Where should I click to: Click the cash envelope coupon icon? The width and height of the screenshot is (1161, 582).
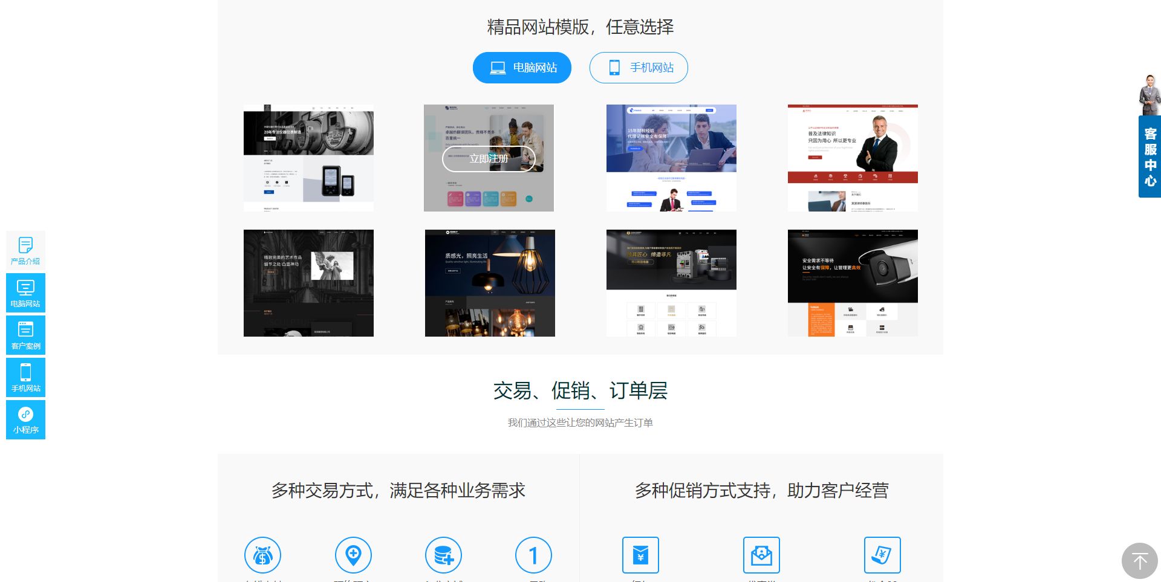point(761,555)
